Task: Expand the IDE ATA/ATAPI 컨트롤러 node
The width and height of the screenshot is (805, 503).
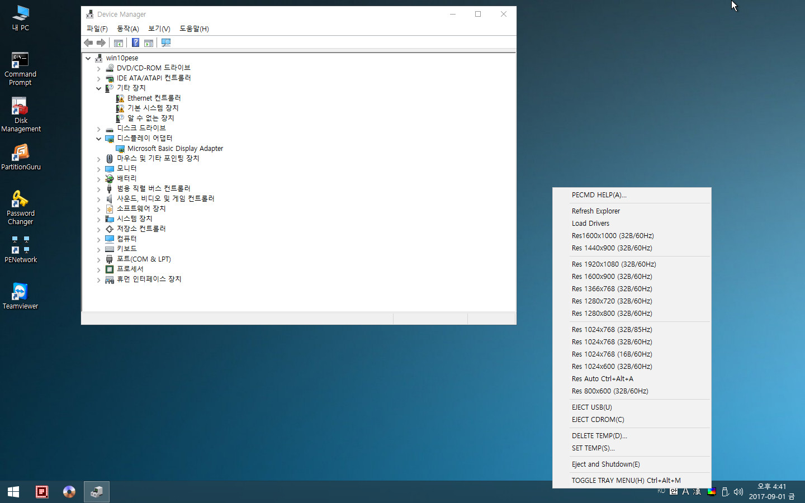Action: click(x=99, y=78)
